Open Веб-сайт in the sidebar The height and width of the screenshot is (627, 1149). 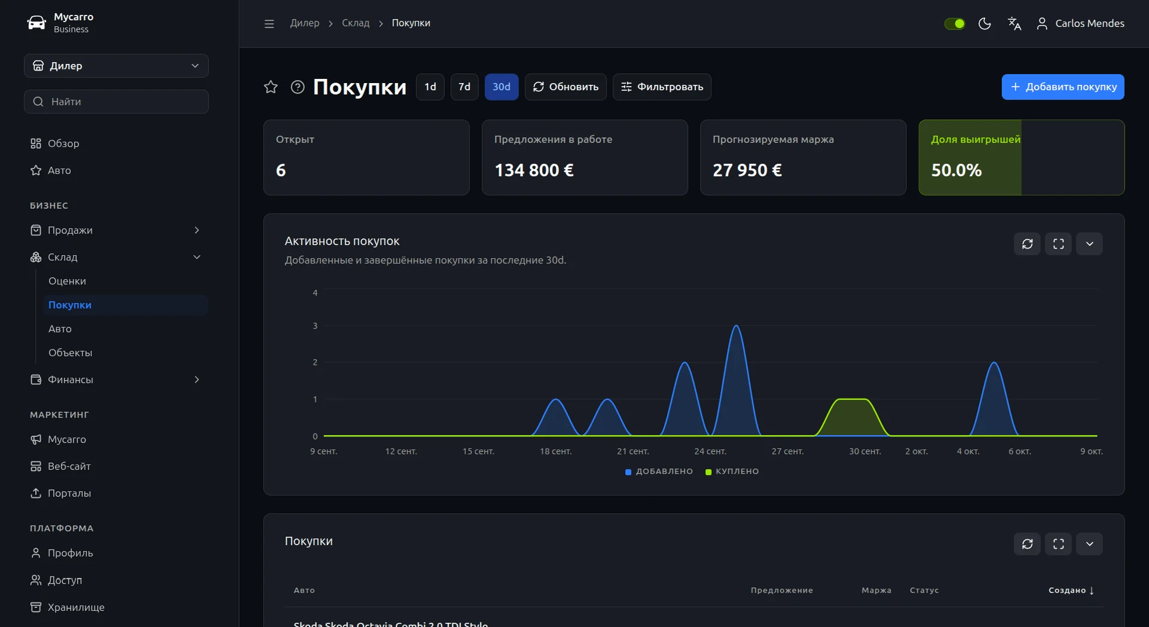116,466
